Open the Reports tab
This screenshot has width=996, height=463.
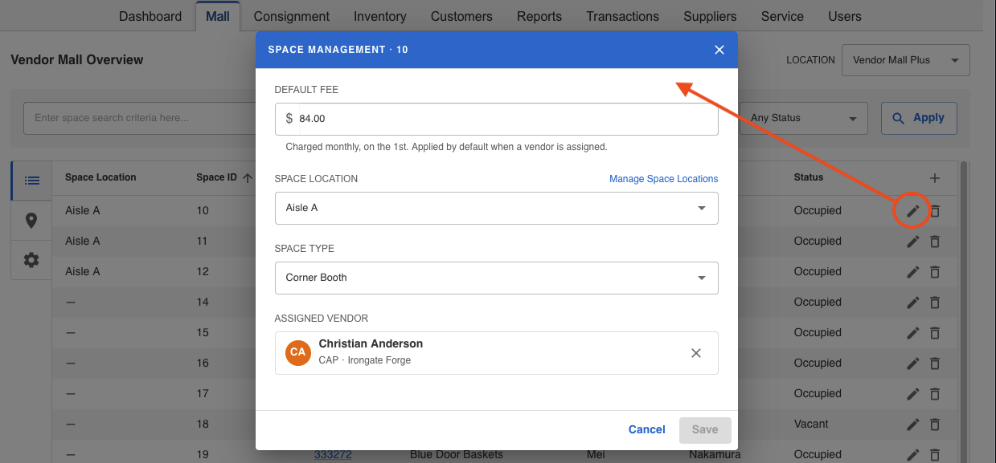click(x=539, y=16)
